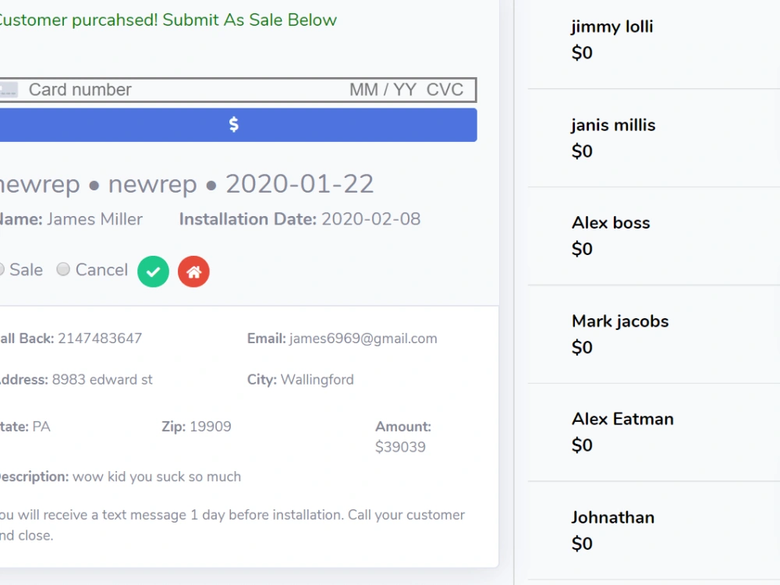This screenshot has width=780, height=585.
Task: Click the newrep 2020-01-22 heading
Action: point(186,185)
